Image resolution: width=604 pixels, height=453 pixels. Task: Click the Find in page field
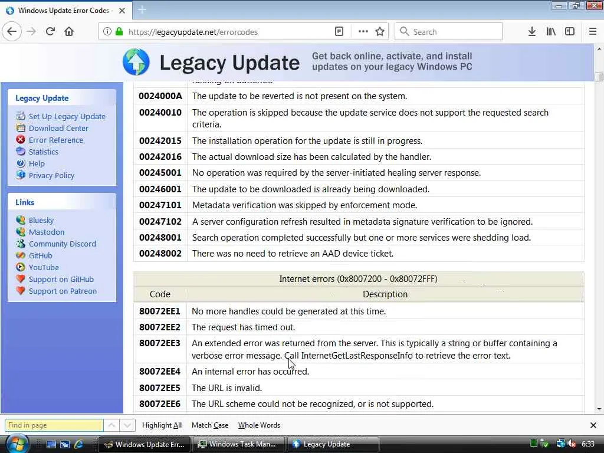(x=54, y=425)
